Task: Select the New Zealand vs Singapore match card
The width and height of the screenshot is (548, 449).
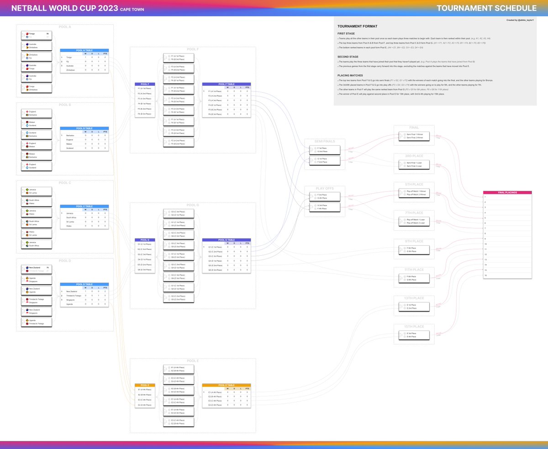Action: [37, 312]
